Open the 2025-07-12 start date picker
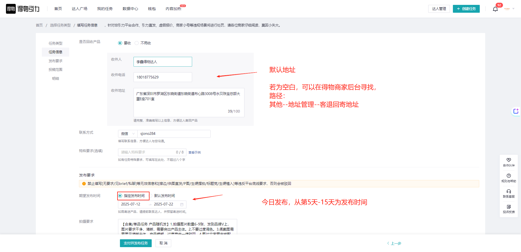This screenshot has height=252, width=521. point(131,204)
